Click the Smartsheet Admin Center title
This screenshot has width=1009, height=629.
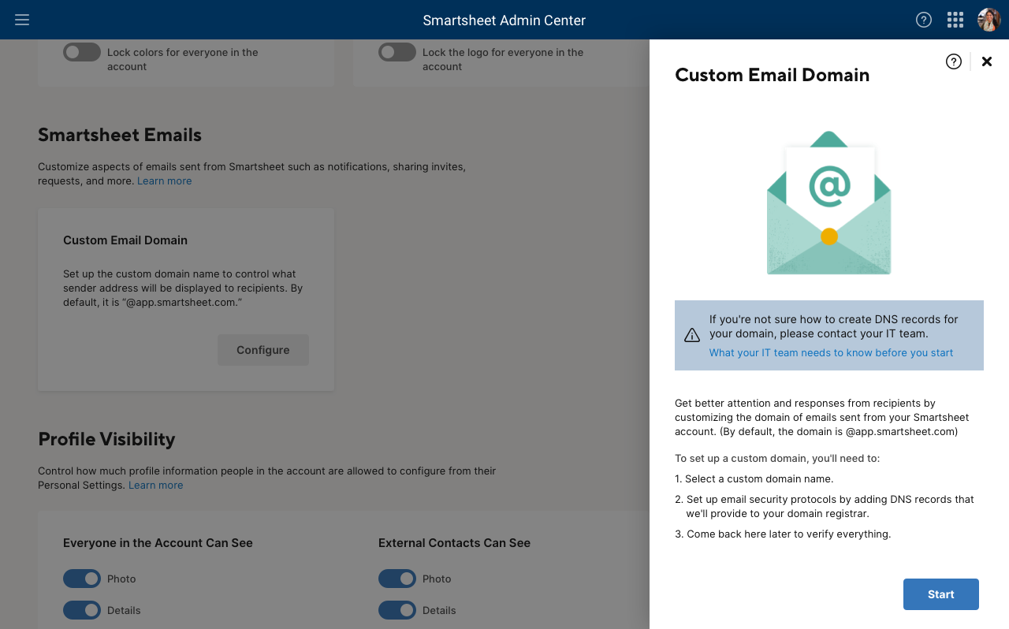pos(504,20)
